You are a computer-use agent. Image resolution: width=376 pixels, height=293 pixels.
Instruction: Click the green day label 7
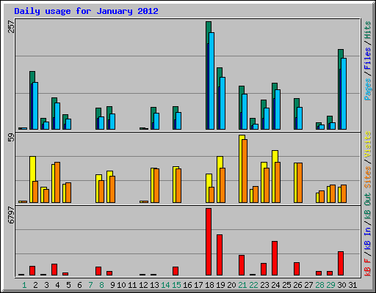coord(90,285)
